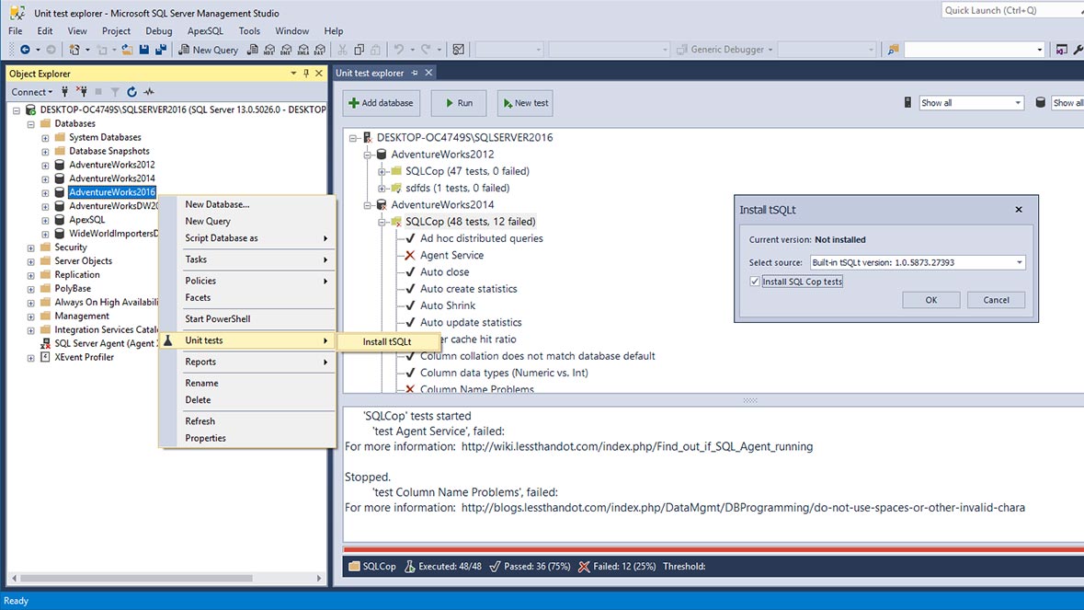Open the Find_out_if_SQL_Agent_running wiki link

click(637, 447)
